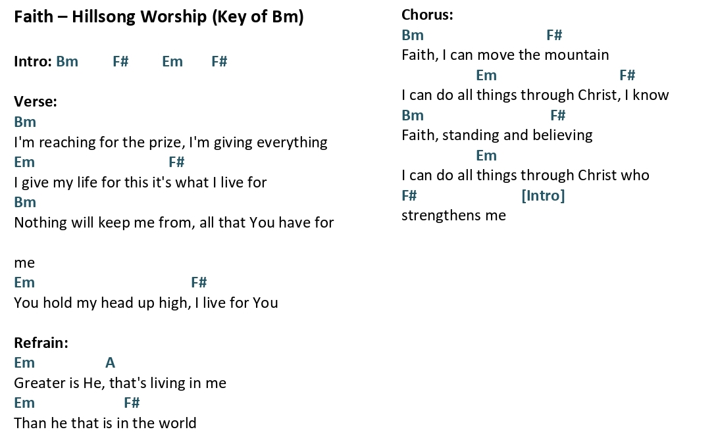Click the standalone word 'me' in the verse
Viewport: 718px width, 442px height.
tap(24, 263)
